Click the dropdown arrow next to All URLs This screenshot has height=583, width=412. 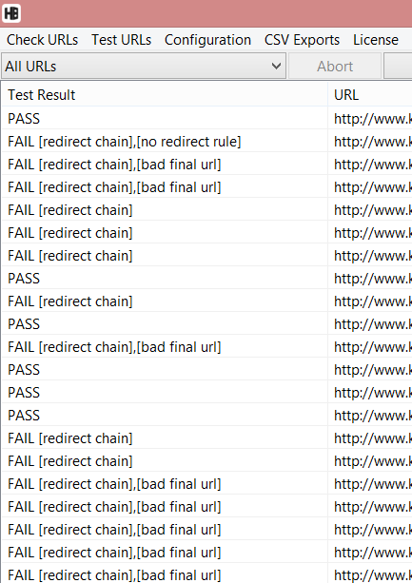[276, 67]
